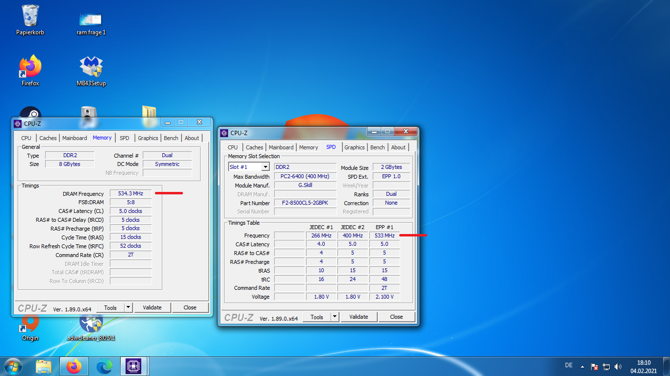Viewport: 670px width, 376px height.
Task: Launch Microsoft Edge from the taskbar
Action: pyautogui.click(x=104, y=366)
